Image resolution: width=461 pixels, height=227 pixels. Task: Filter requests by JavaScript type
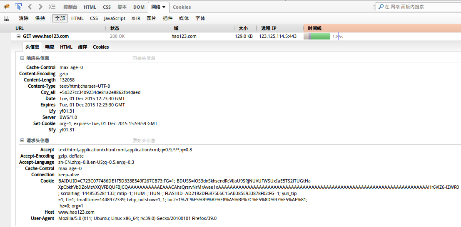click(115, 18)
